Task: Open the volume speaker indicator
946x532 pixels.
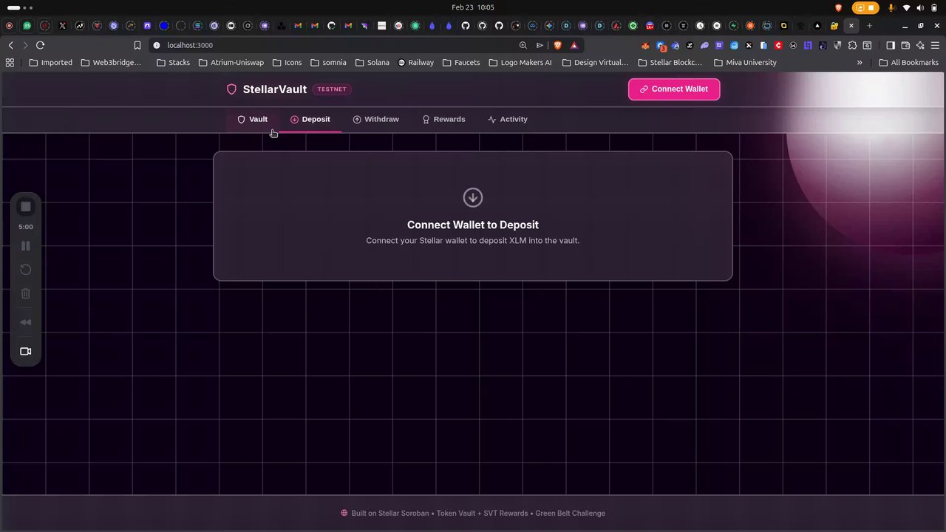Action: click(x=922, y=8)
